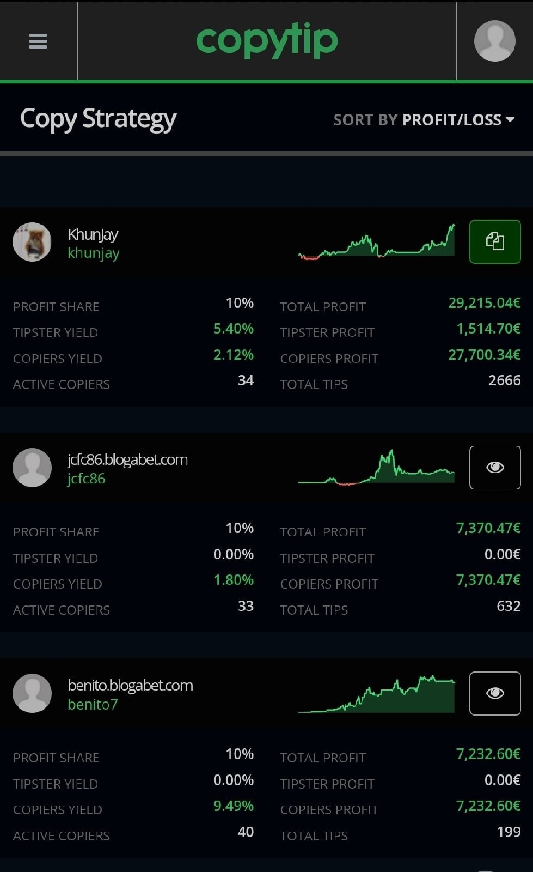This screenshot has height=872, width=533.
Task: Click the eye icon for jcfc86
Action: point(495,467)
